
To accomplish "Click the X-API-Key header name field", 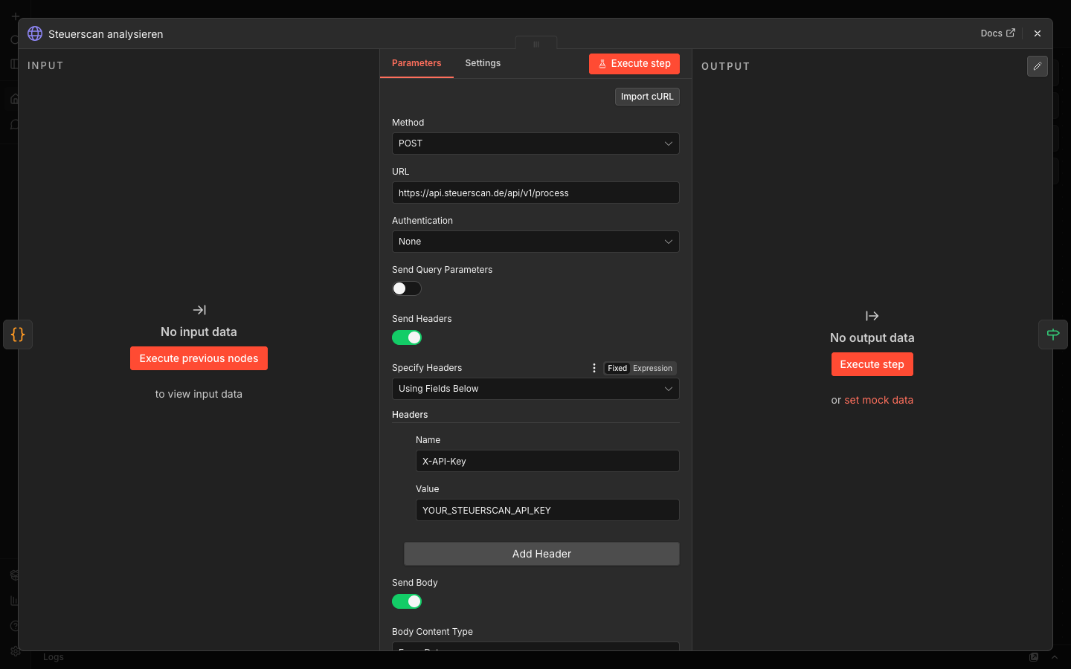I will pos(547,461).
